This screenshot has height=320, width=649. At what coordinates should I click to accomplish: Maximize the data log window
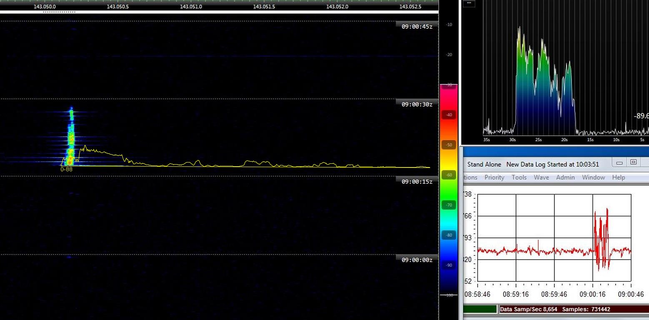click(633, 162)
